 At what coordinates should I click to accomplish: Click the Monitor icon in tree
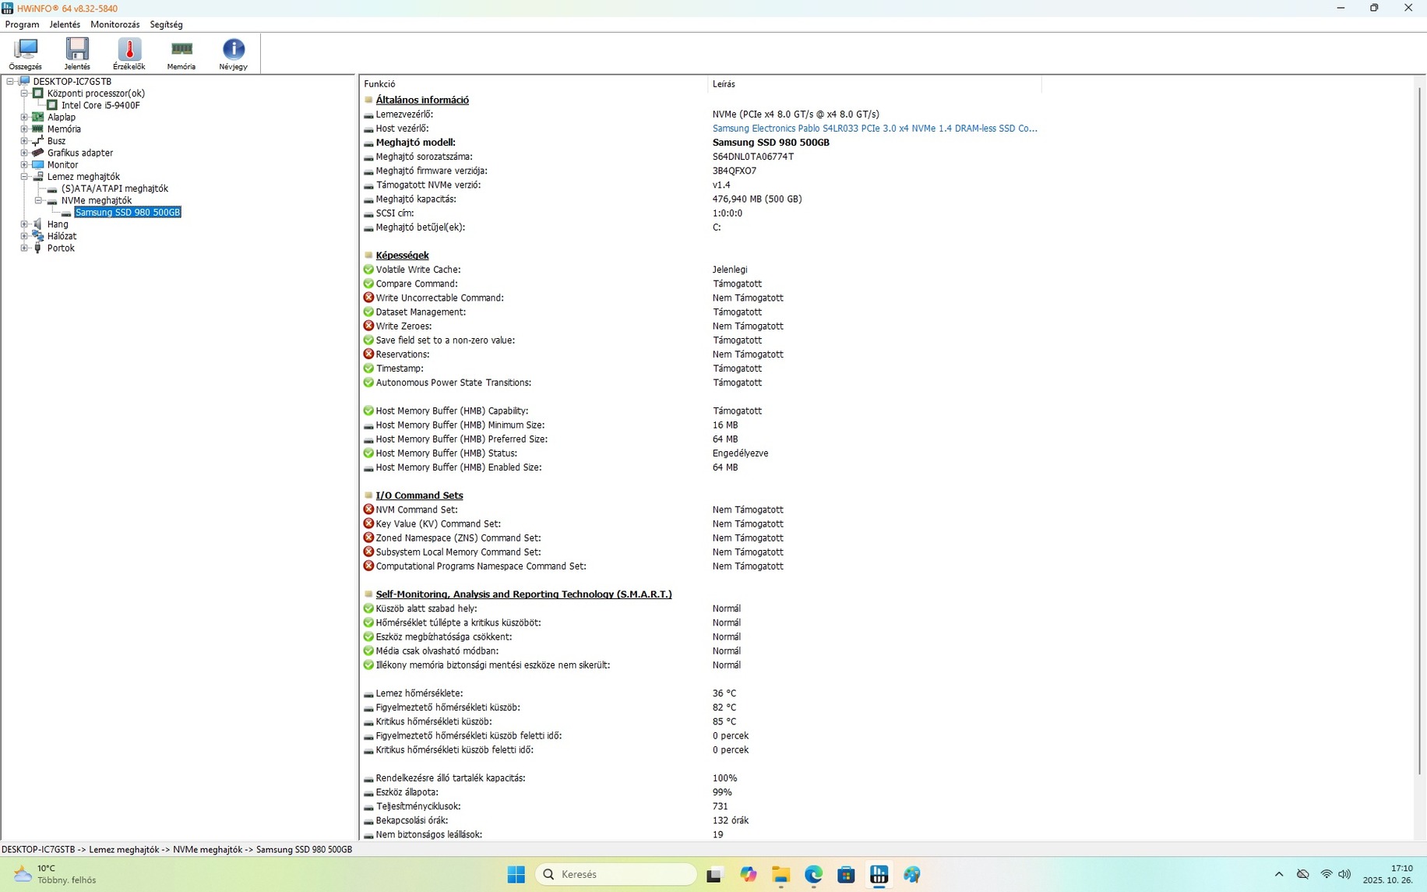point(37,164)
